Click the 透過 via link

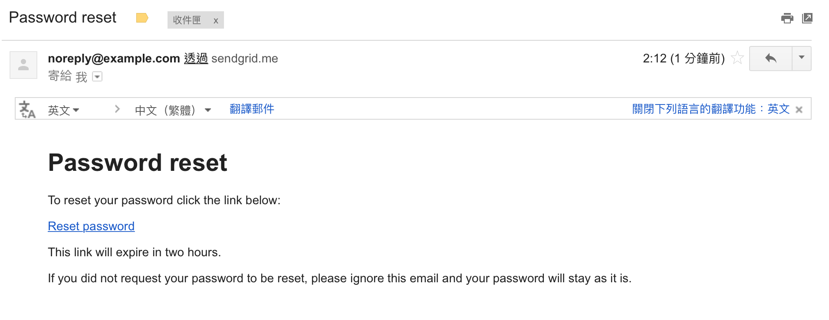tap(196, 59)
